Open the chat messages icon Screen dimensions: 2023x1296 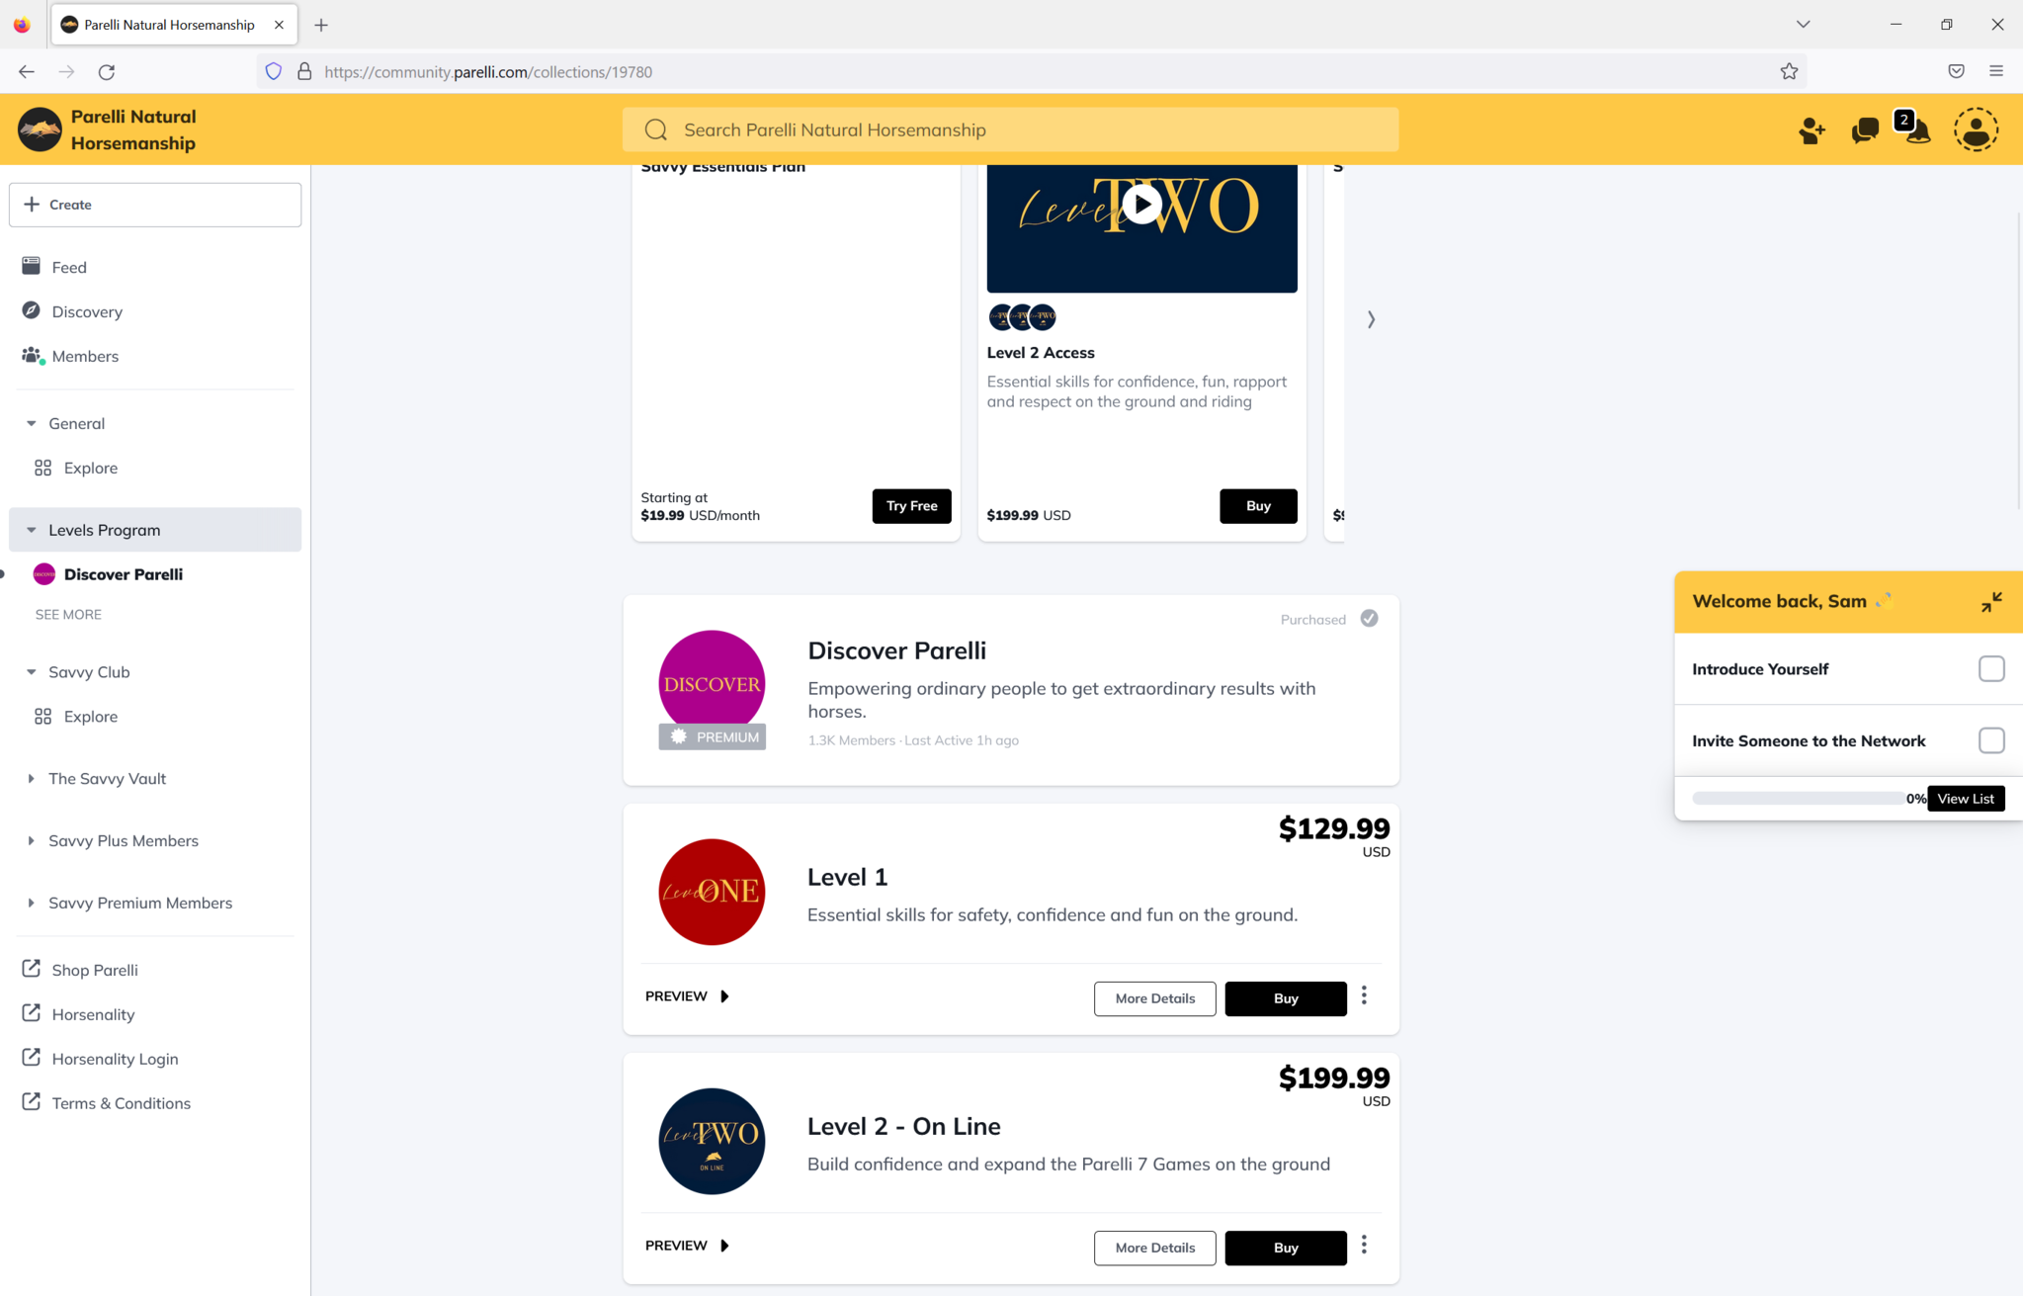(1865, 130)
